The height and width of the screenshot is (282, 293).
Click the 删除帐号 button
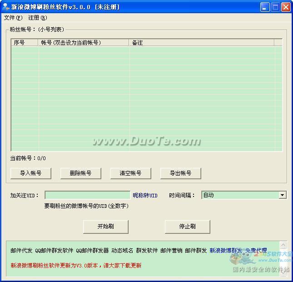[x=81, y=173]
